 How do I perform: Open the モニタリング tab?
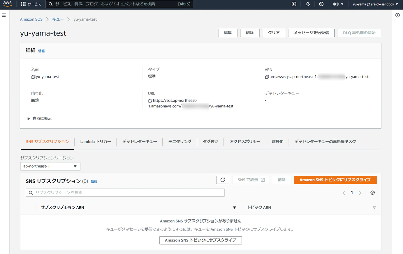pyautogui.click(x=180, y=142)
